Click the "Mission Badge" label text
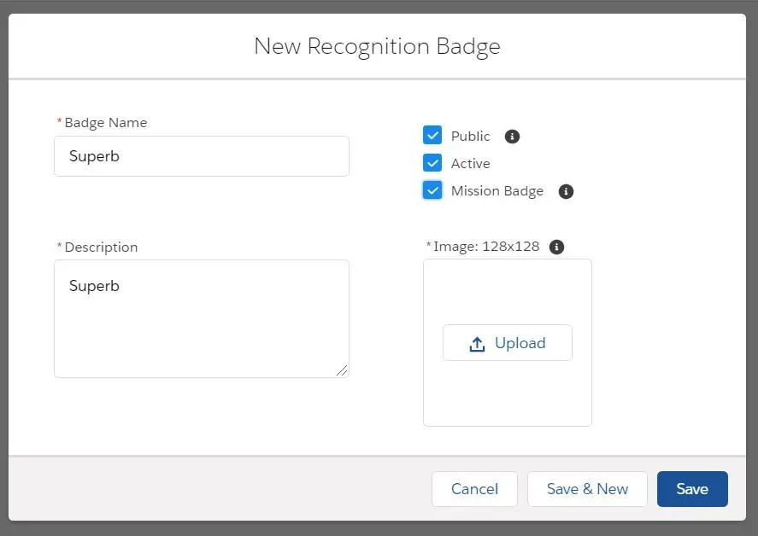 [497, 191]
